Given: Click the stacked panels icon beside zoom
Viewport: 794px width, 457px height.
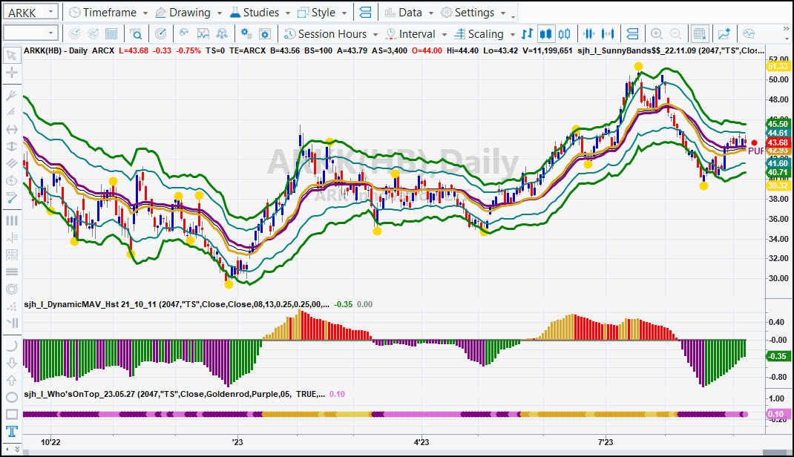Looking at the screenshot, I should click(632, 34).
